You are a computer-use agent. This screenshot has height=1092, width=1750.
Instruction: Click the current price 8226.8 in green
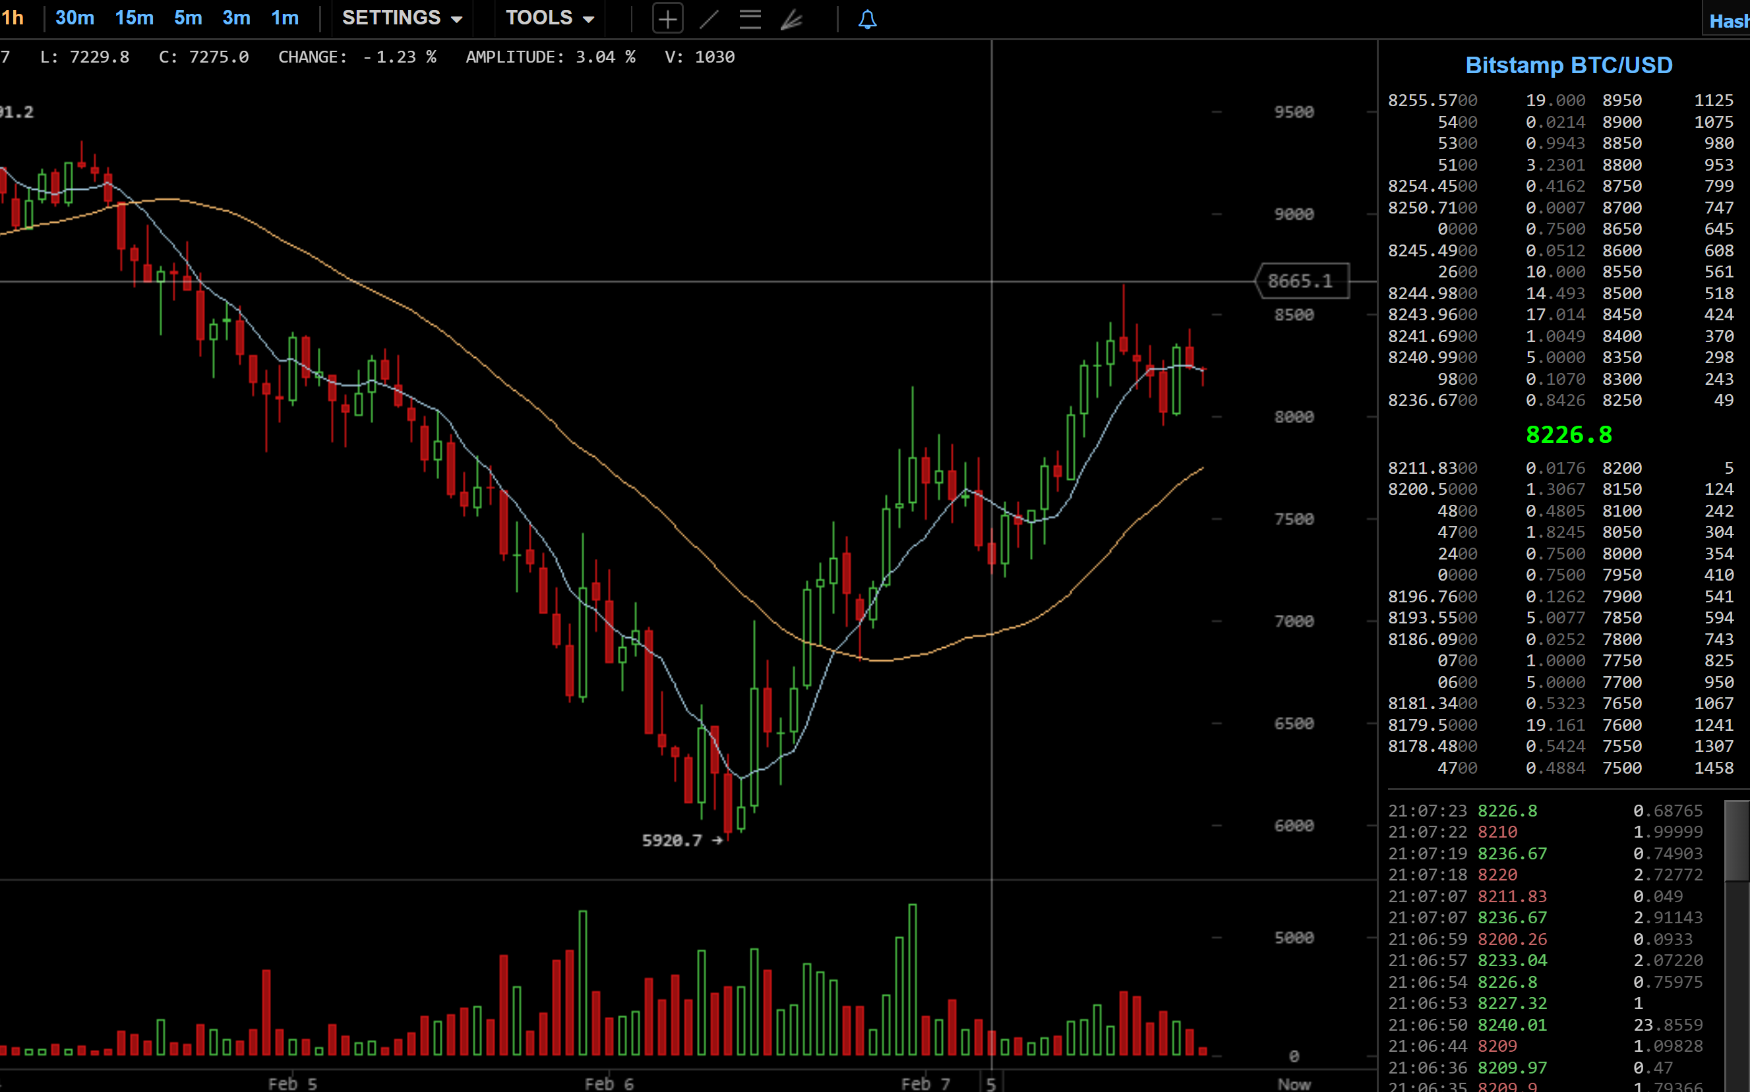tap(1569, 435)
